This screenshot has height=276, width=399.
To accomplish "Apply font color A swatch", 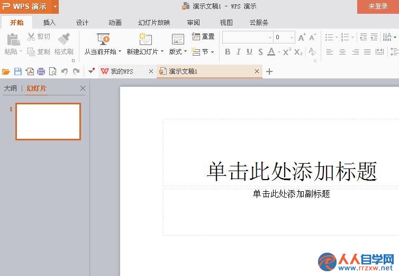I will (x=271, y=52).
